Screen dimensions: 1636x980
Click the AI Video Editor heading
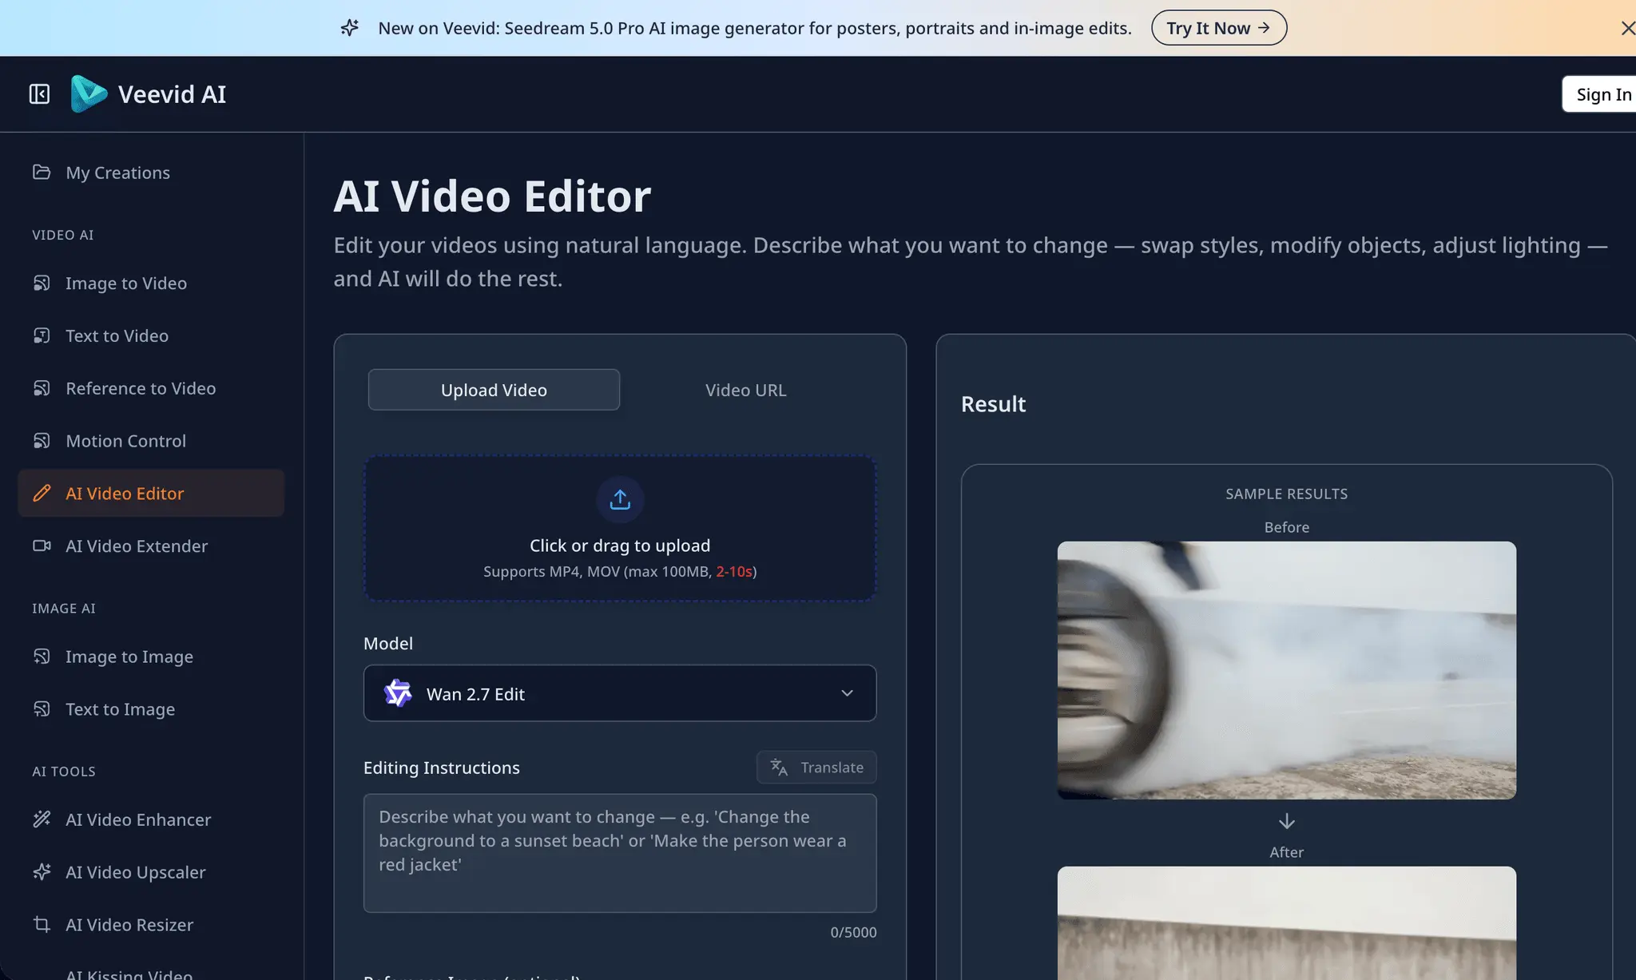point(492,196)
